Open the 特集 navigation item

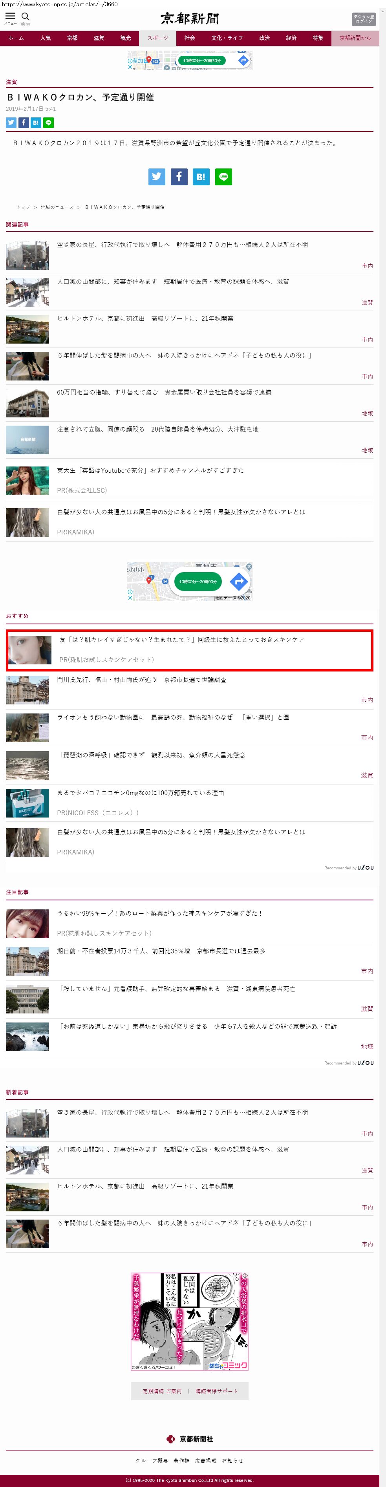(318, 38)
